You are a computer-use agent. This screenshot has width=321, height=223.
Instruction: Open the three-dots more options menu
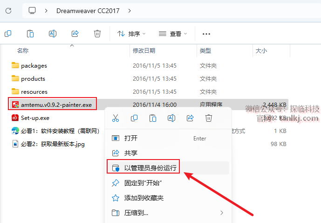[x=206, y=34]
